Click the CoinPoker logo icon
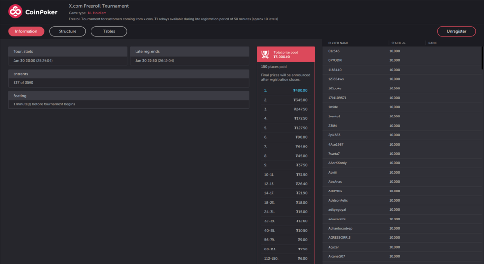The height and width of the screenshot is (264, 484). (x=15, y=12)
